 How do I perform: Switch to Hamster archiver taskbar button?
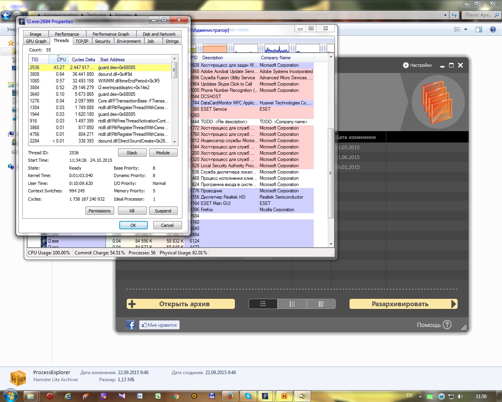pyautogui.click(x=284, y=396)
